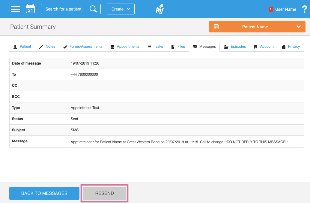Expand the Patient Name dropdown arrow

(299, 27)
